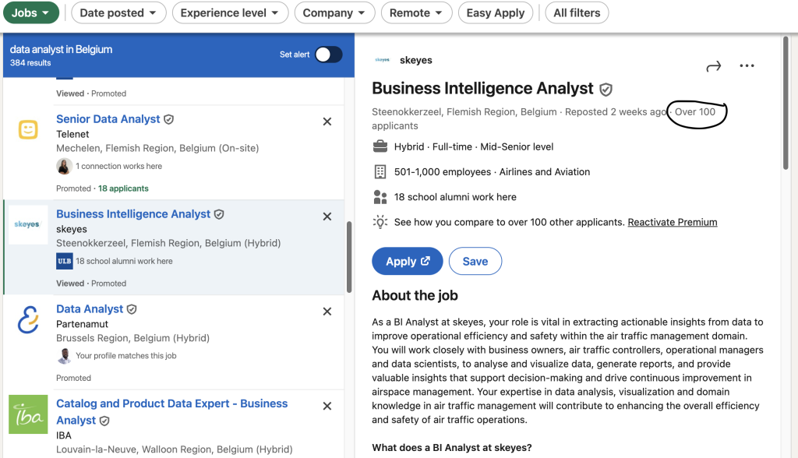The height and width of the screenshot is (458, 798).
Task: Dismiss the Senior Data Analyst job listing
Action: click(x=327, y=122)
